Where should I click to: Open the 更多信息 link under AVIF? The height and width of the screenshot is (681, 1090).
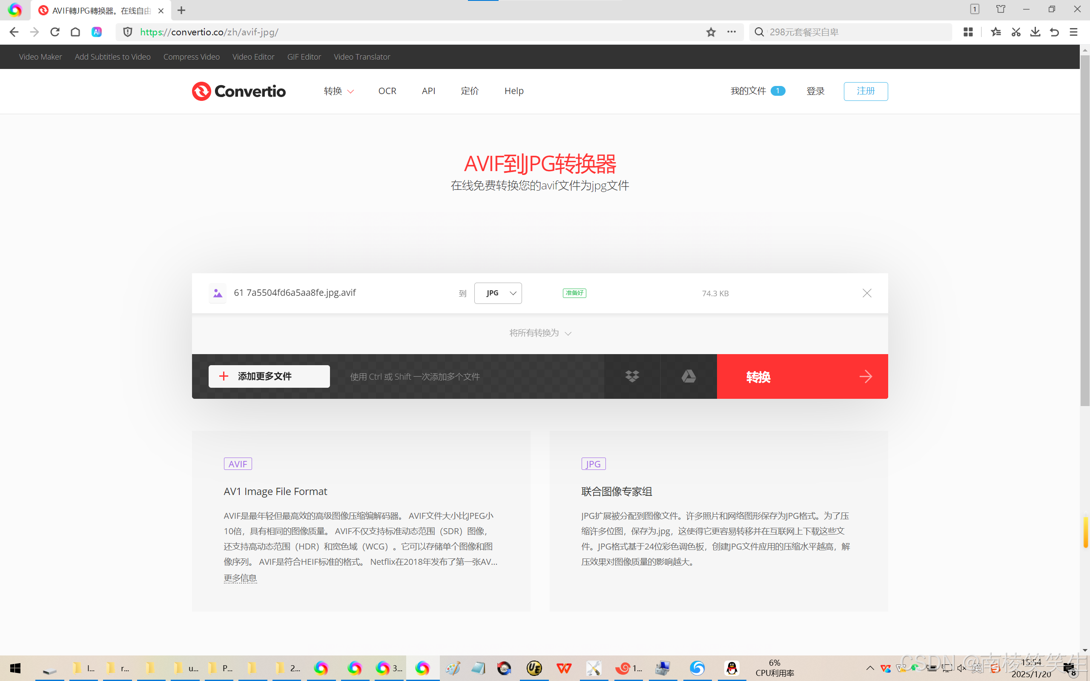tap(240, 578)
